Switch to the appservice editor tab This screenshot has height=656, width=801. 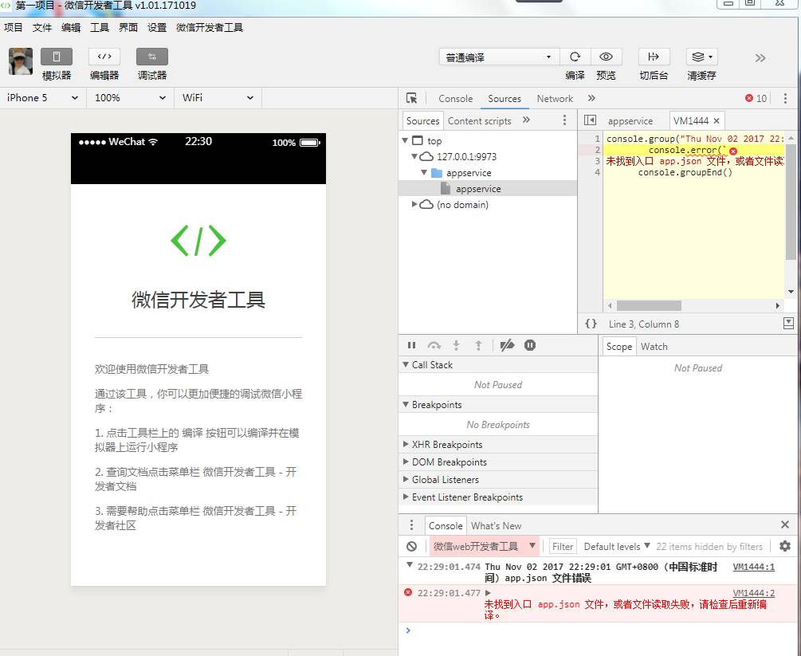point(630,121)
